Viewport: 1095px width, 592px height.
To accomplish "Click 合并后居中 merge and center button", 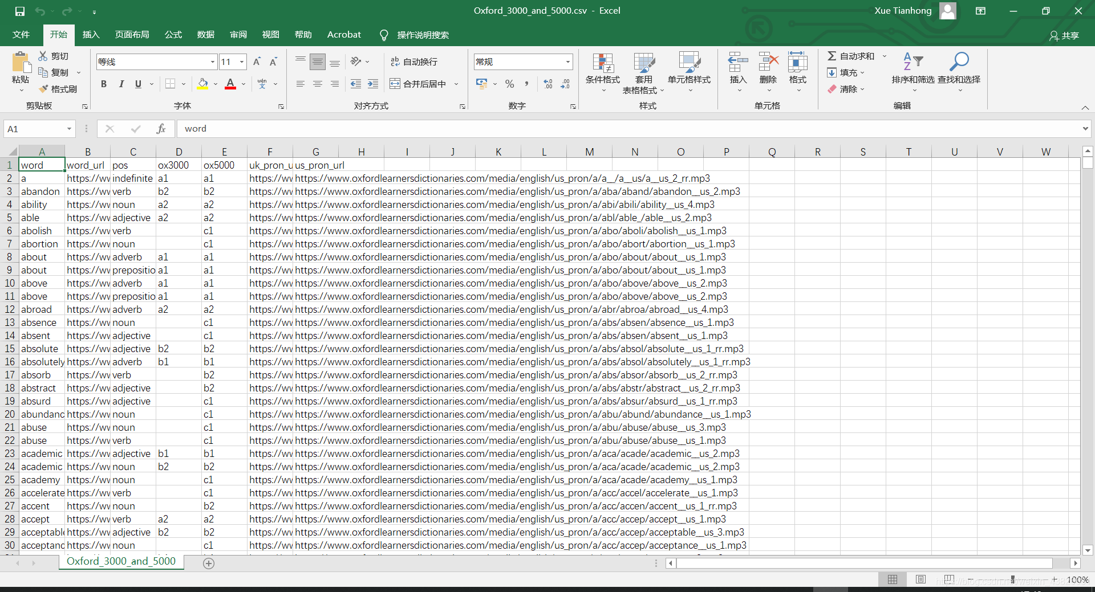I will [x=419, y=84].
